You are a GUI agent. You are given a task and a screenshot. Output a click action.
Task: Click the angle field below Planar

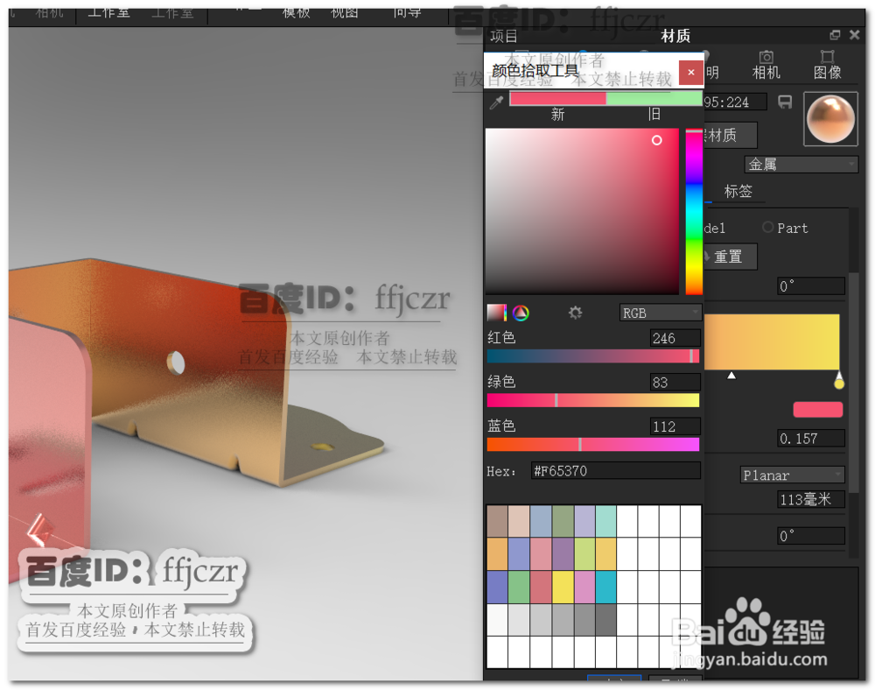pos(811,536)
